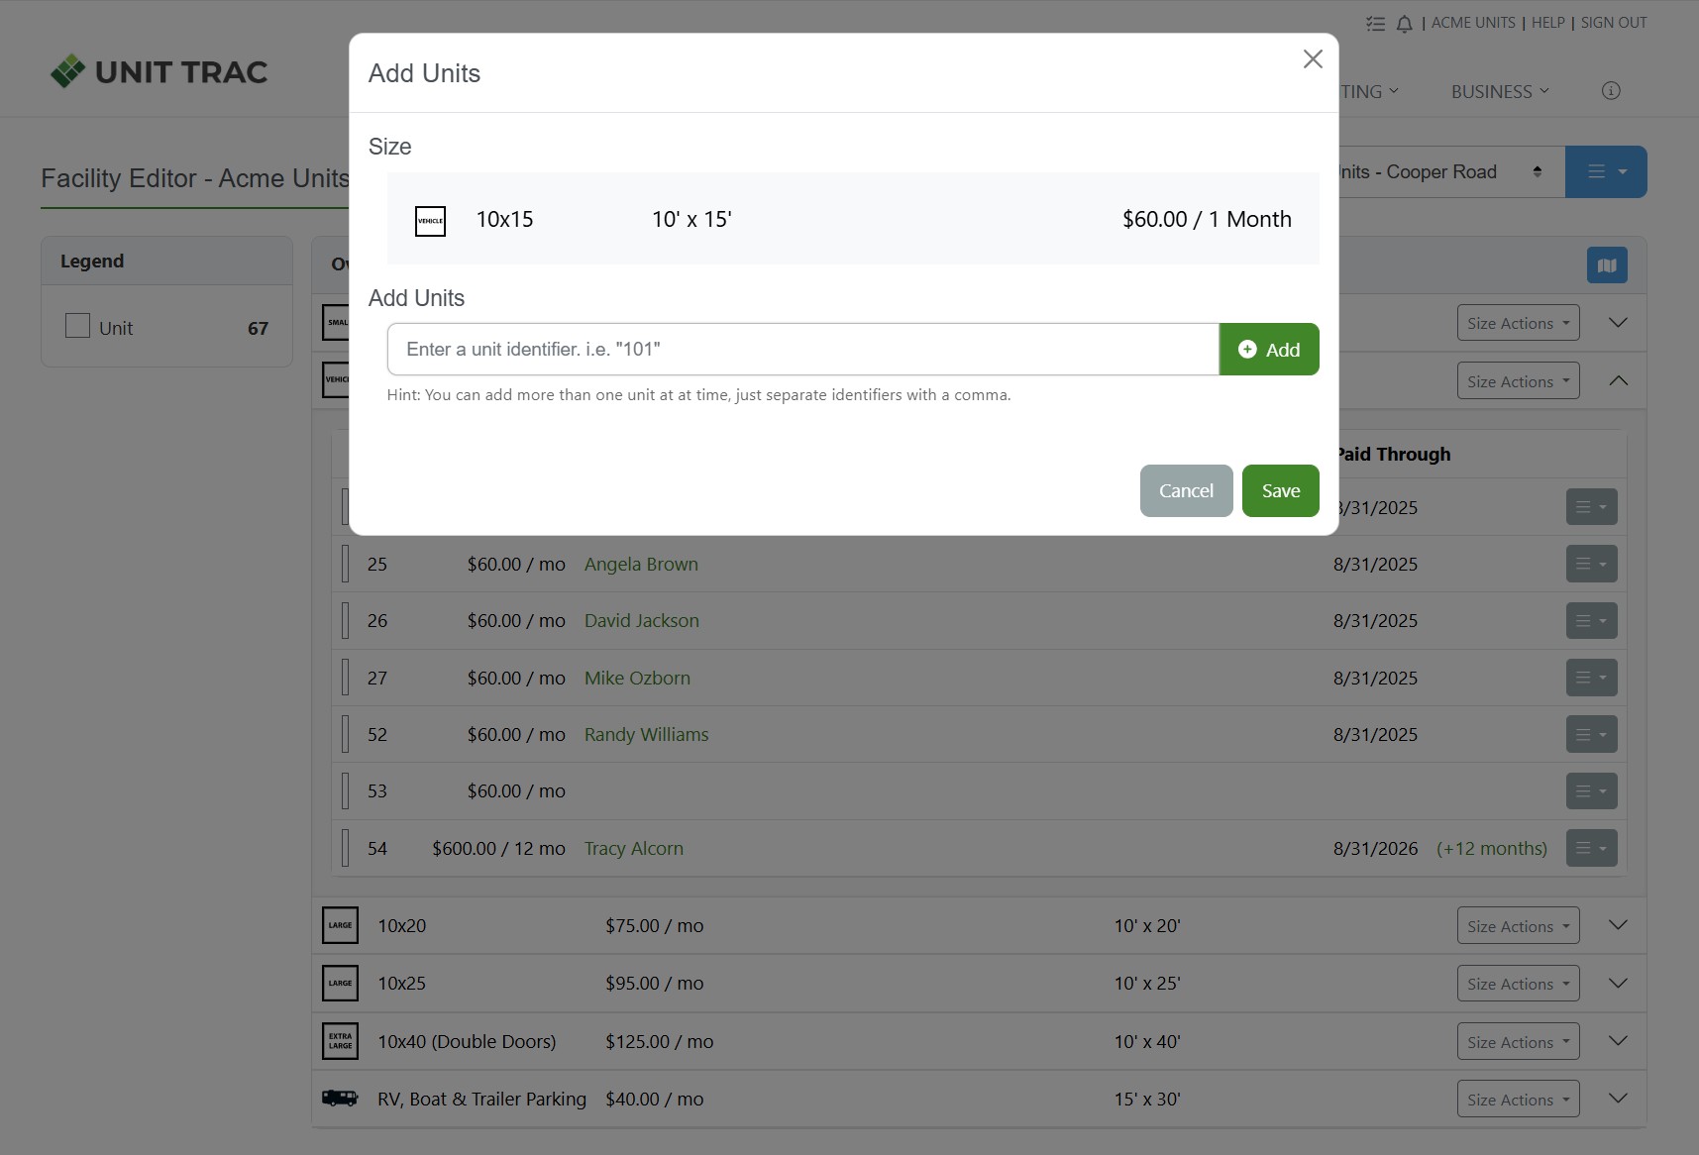Open the Business menu
The height and width of the screenshot is (1155, 1699).
(1499, 91)
